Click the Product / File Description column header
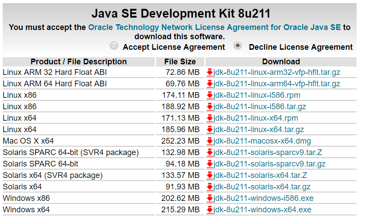Viewport: 365px width, 222px height. 79,62
